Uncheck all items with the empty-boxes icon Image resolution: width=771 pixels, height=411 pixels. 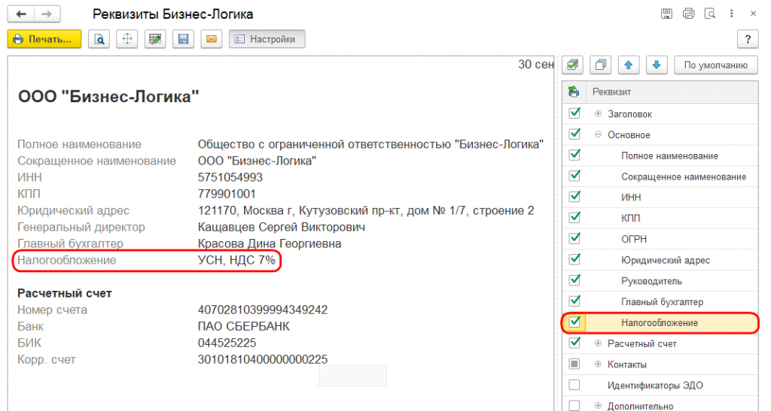[x=600, y=65]
